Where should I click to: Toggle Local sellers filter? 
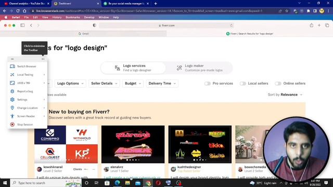(243, 84)
